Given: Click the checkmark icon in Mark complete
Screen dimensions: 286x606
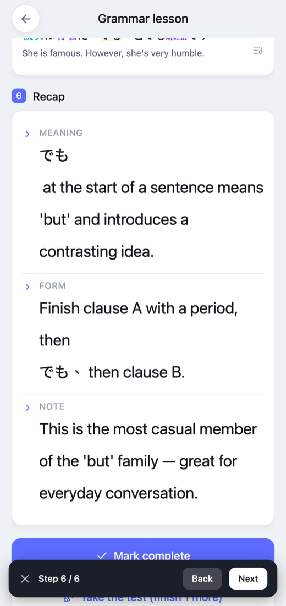Looking at the screenshot, I should click(x=102, y=556).
